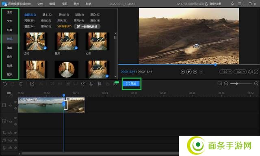Screen dimensions: 260x156
Task: Mute the music track speaker icon
Action: (x=15, y=140)
